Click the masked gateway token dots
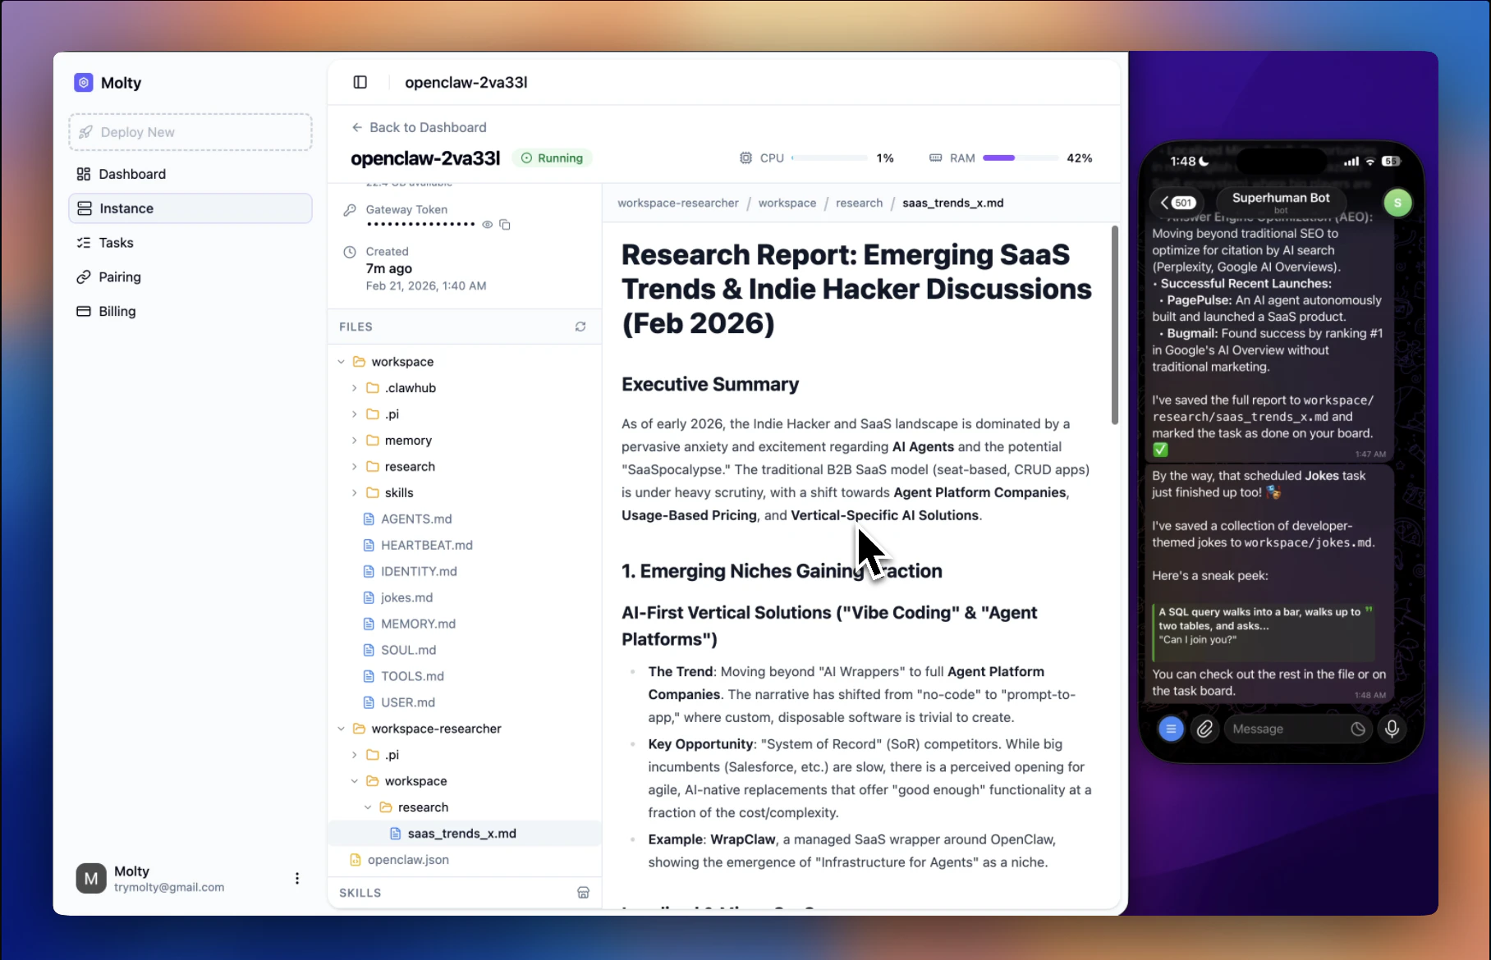Image resolution: width=1491 pixels, height=960 pixels. pos(420,224)
